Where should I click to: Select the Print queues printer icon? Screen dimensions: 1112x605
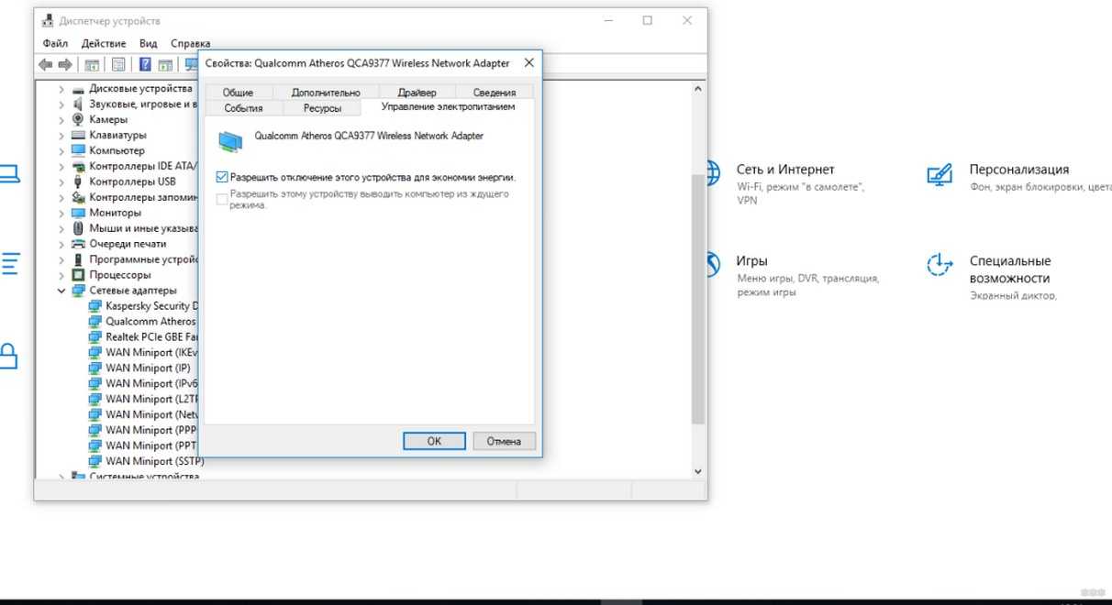tap(78, 244)
